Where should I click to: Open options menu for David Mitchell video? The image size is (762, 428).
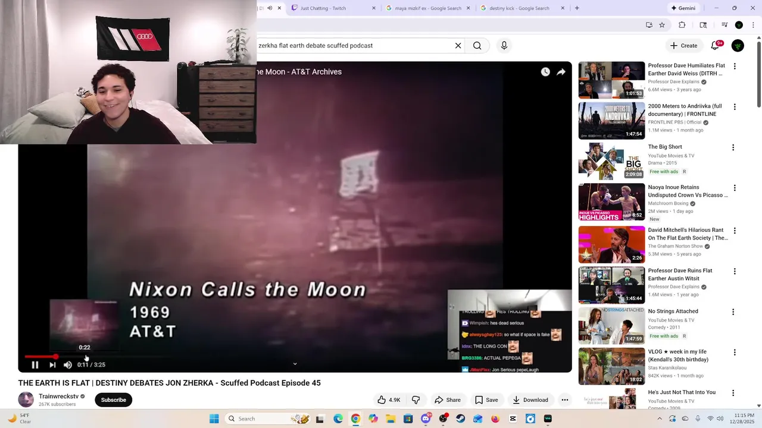click(x=735, y=231)
